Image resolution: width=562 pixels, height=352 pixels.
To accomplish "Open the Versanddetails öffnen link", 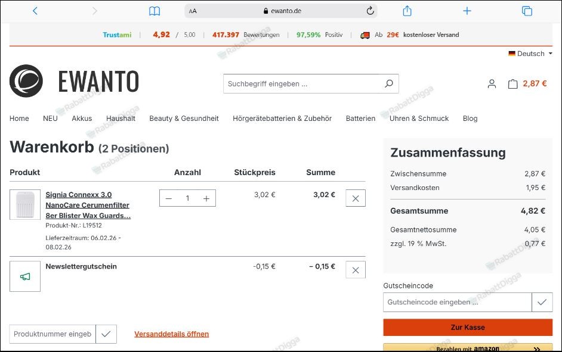I will pos(171,334).
